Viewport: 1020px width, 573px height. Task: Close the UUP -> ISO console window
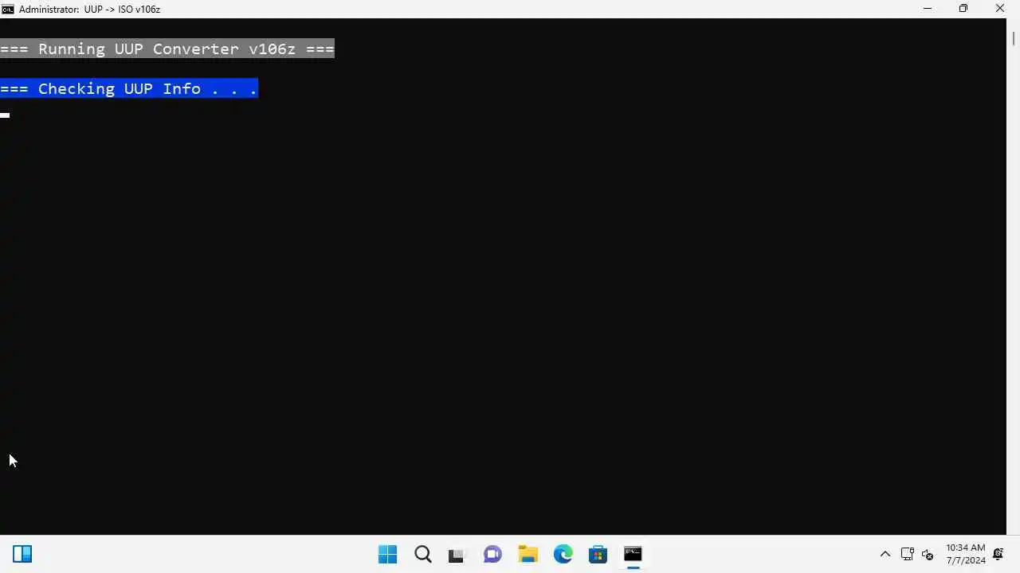pos(1000,9)
